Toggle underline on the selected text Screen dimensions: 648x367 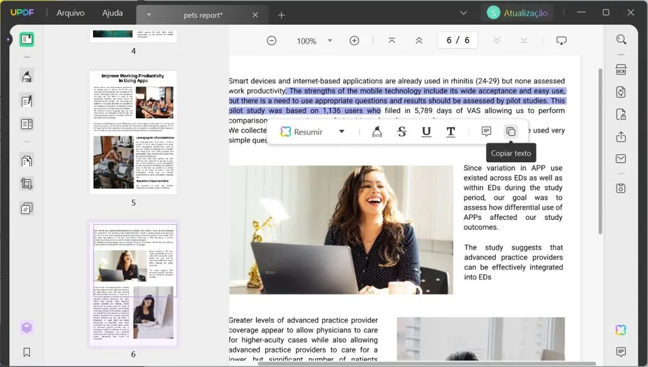pyautogui.click(x=426, y=131)
